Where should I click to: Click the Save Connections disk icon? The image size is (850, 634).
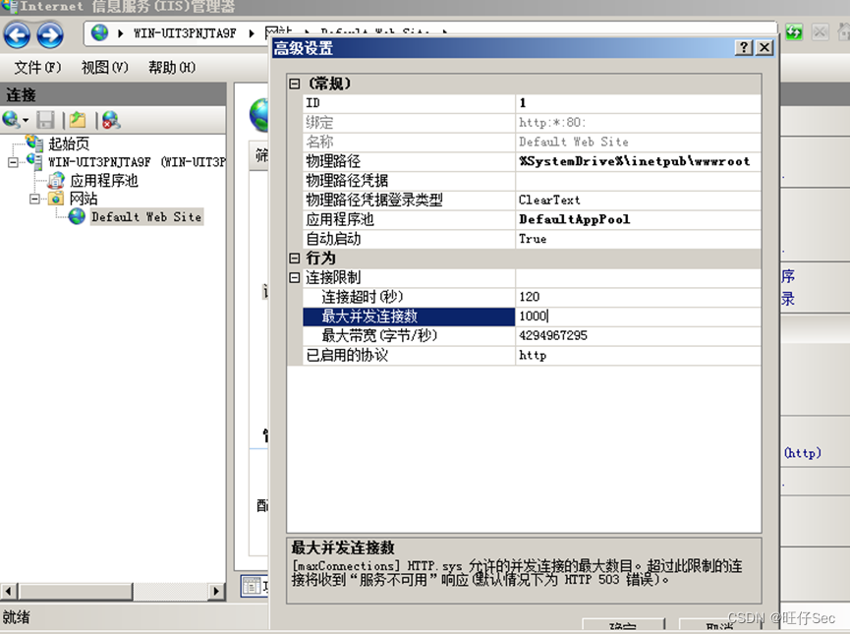click(x=46, y=122)
